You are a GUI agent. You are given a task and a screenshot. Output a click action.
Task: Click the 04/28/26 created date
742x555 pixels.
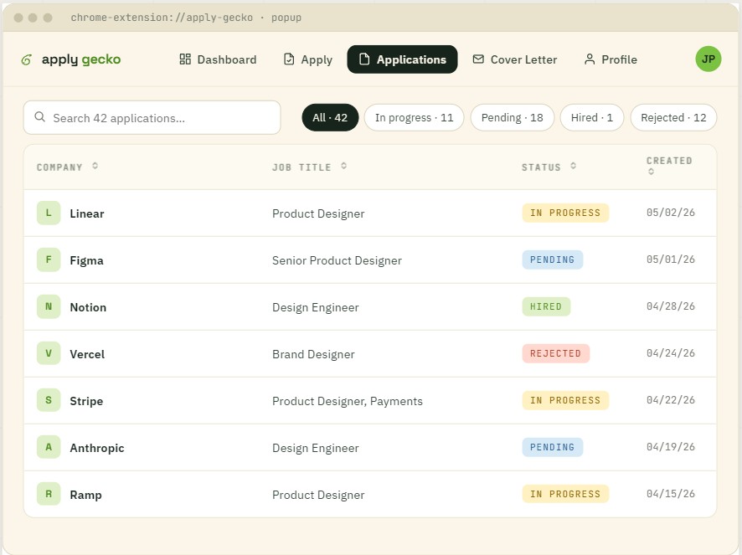671,306
